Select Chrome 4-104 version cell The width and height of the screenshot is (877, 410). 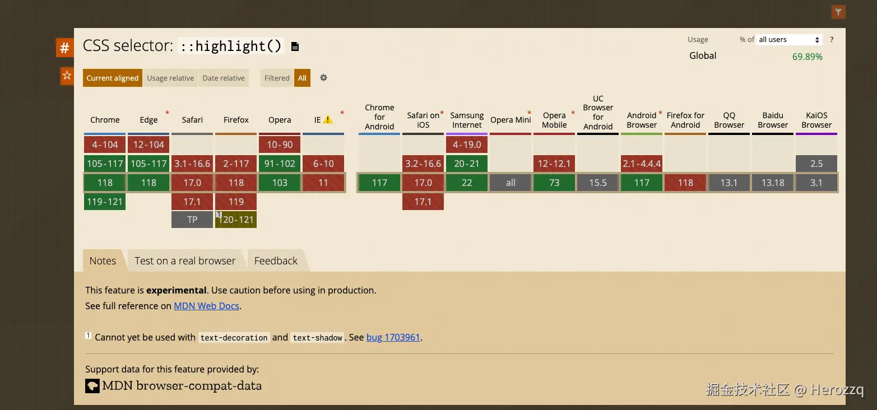point(105,145)
